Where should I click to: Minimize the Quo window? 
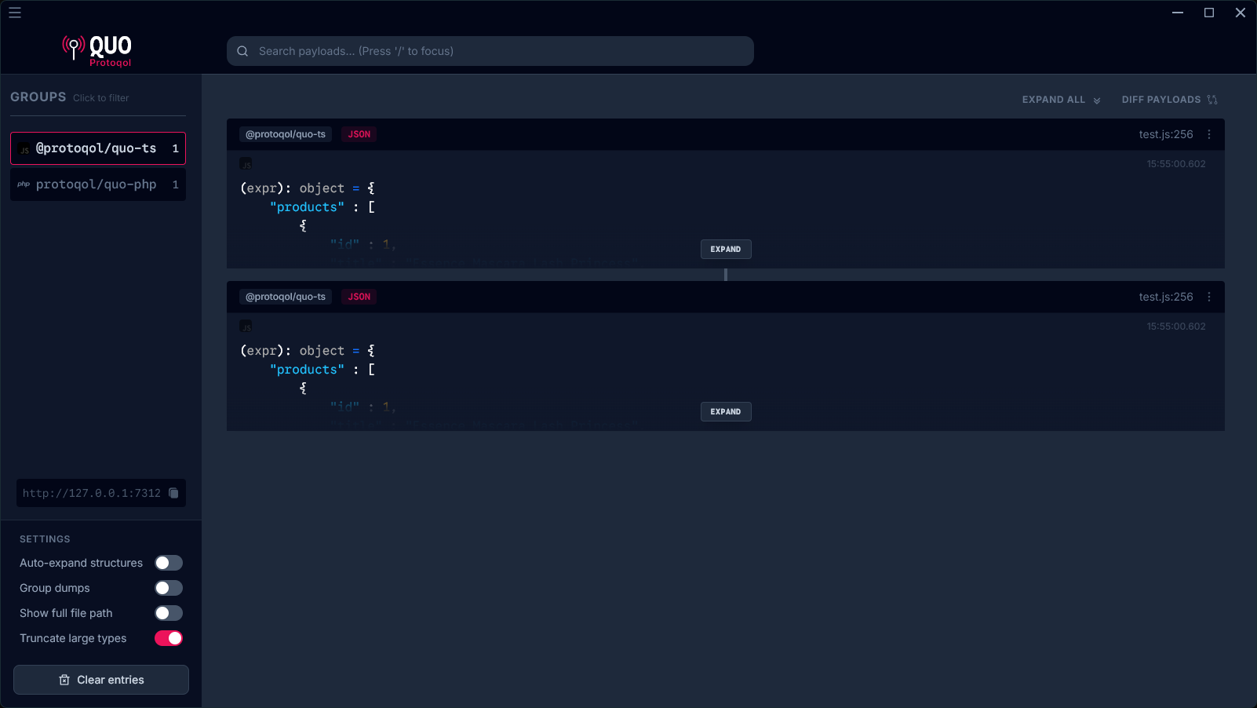[x=1178, y=13]
